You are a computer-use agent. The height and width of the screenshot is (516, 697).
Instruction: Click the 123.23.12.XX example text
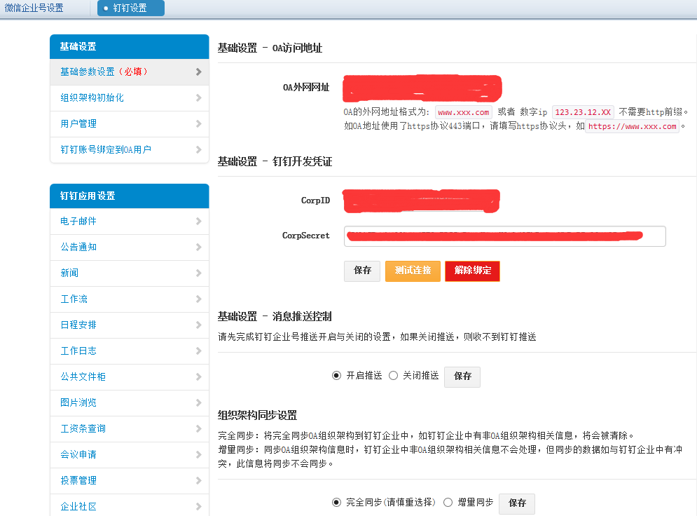click(583, 113)
